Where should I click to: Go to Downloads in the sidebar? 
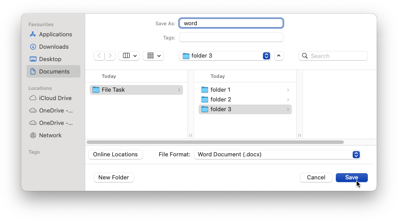pos(49,47)
